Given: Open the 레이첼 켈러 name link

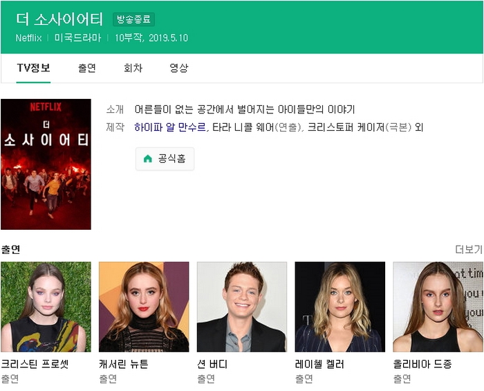Looking at the screenshot, I should 319,364.
